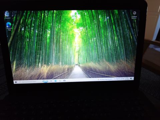Open File Explorer from the taskbar
The height and width of the screenshot is (120, 160).
60,81
